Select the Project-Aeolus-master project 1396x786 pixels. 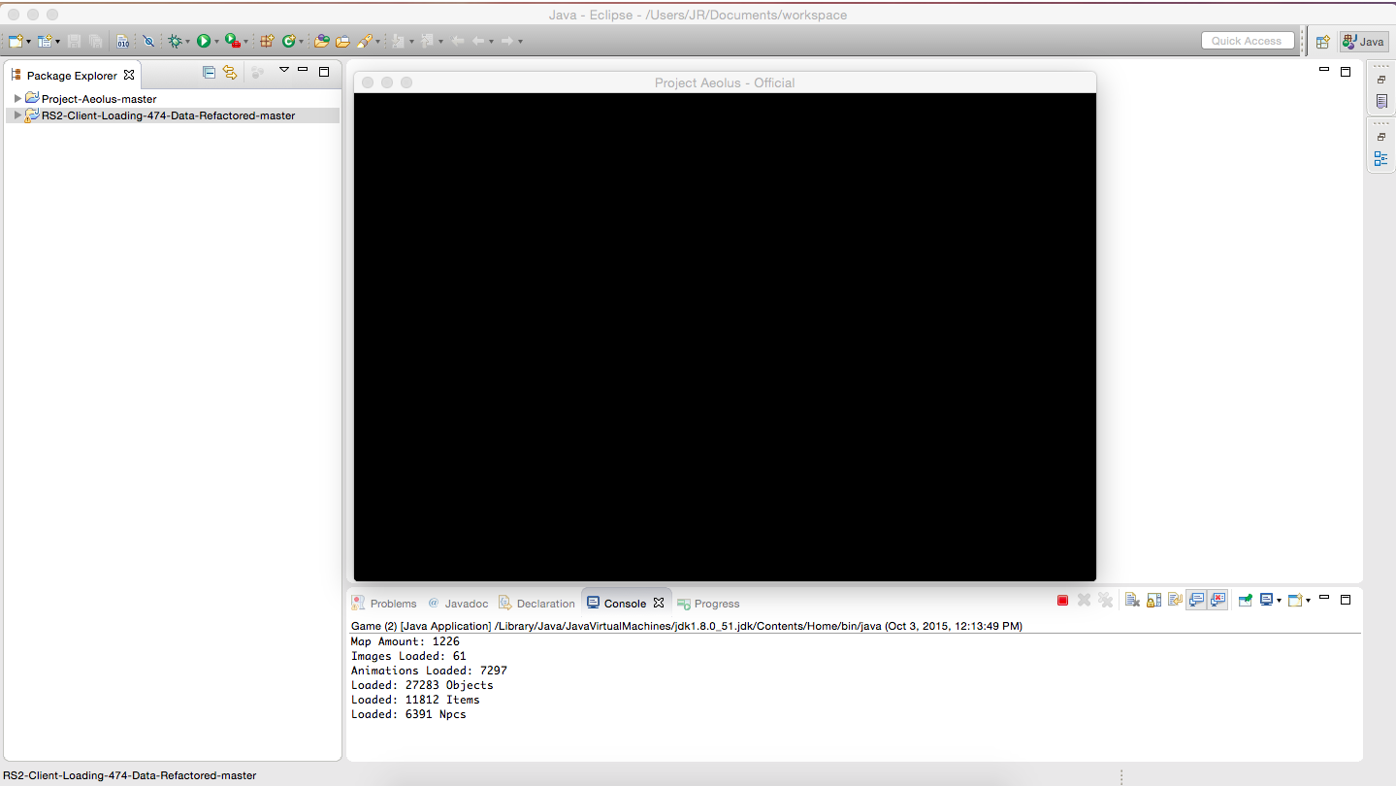pyautogui.click(x=98, y=99)
